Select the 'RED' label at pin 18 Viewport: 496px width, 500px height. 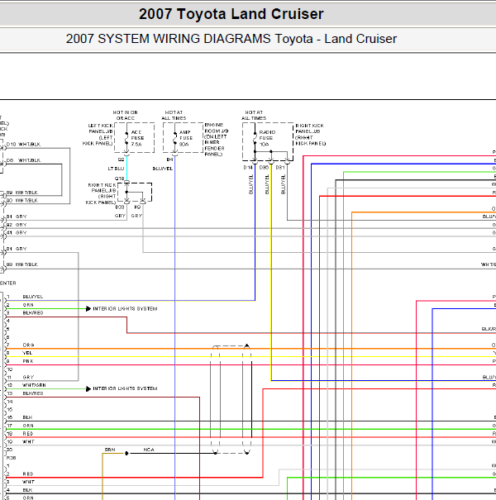[28, 434]
